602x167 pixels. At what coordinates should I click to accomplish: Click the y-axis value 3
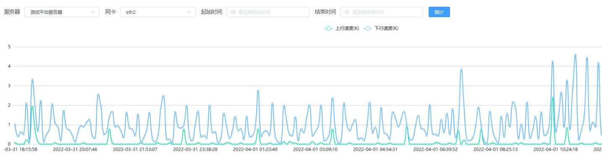pyautogui.click(x=9, y=86)
